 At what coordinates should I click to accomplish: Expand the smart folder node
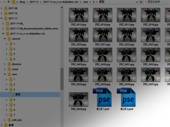(5, 69)
